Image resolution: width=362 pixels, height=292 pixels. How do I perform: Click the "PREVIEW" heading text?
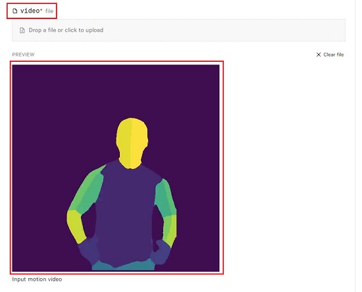23,55
